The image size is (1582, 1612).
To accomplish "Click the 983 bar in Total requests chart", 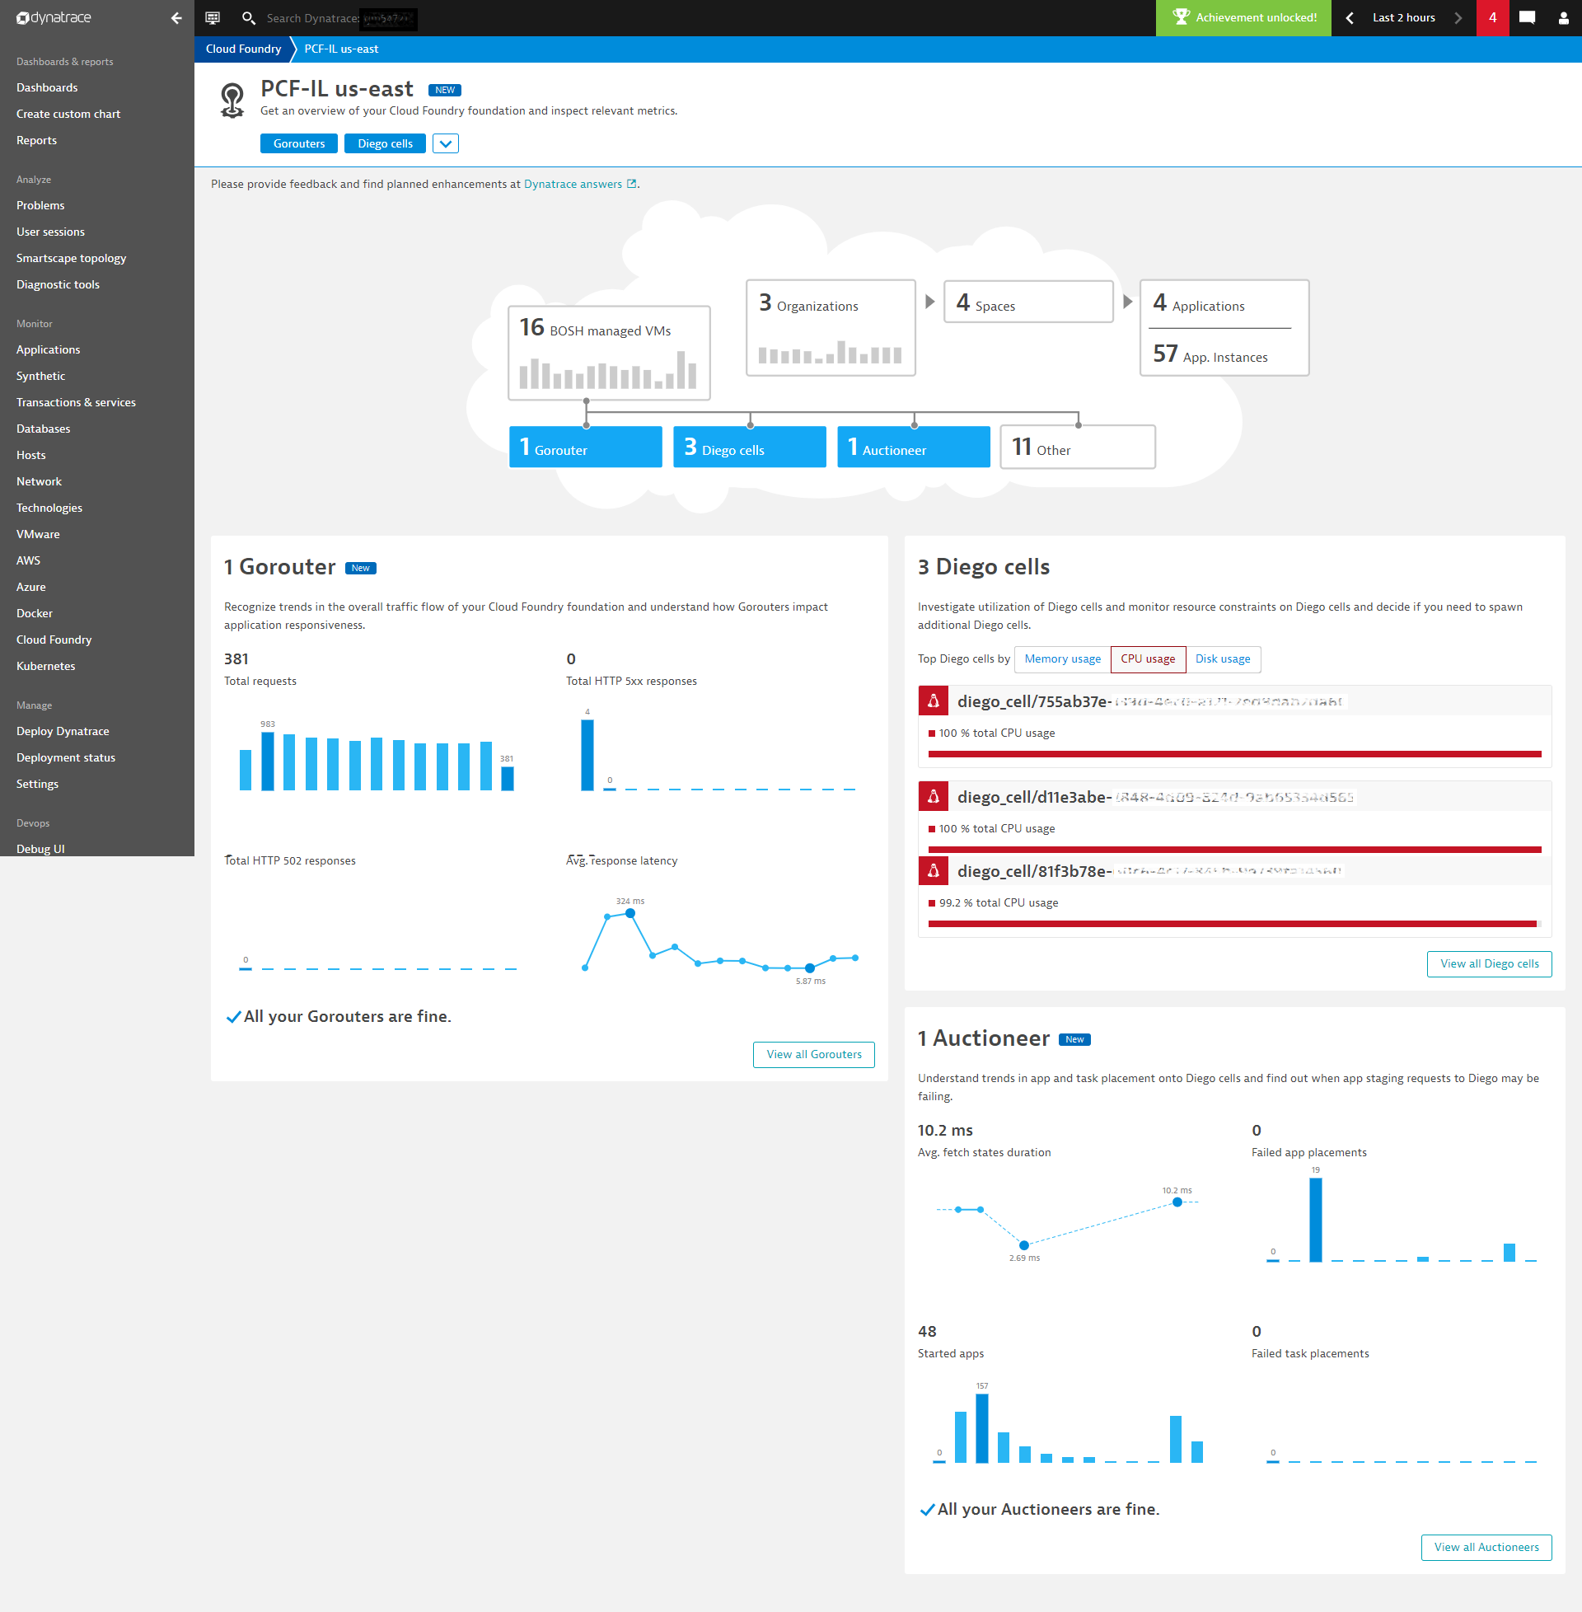I will point(268,761).
